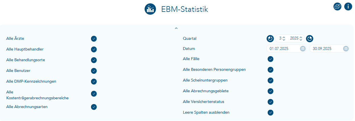Collapse the filter panel with top chevron
Screen dimensions: 355x121
click(176, 28)
